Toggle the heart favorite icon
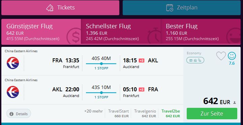The height and width of the screenshot is (125, 243). pyautogui.click(x=221, y=56)
